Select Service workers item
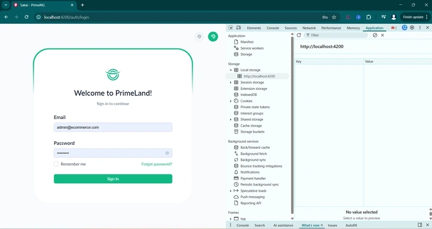 pos(252,48)
